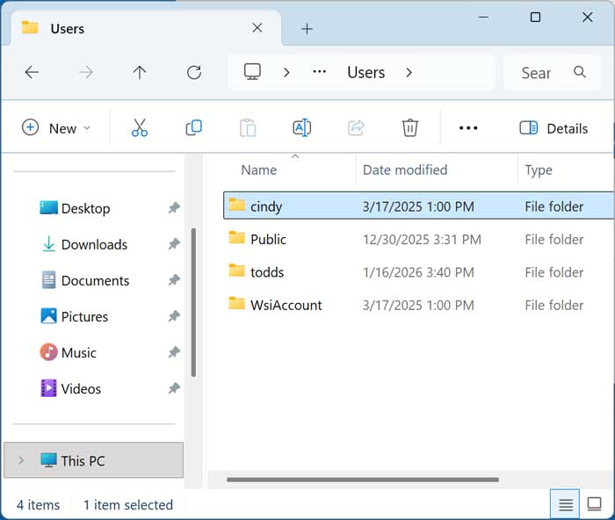
Task: Click date 1/16/2026 3:40 PM cell
Action: tap(418, 272)
